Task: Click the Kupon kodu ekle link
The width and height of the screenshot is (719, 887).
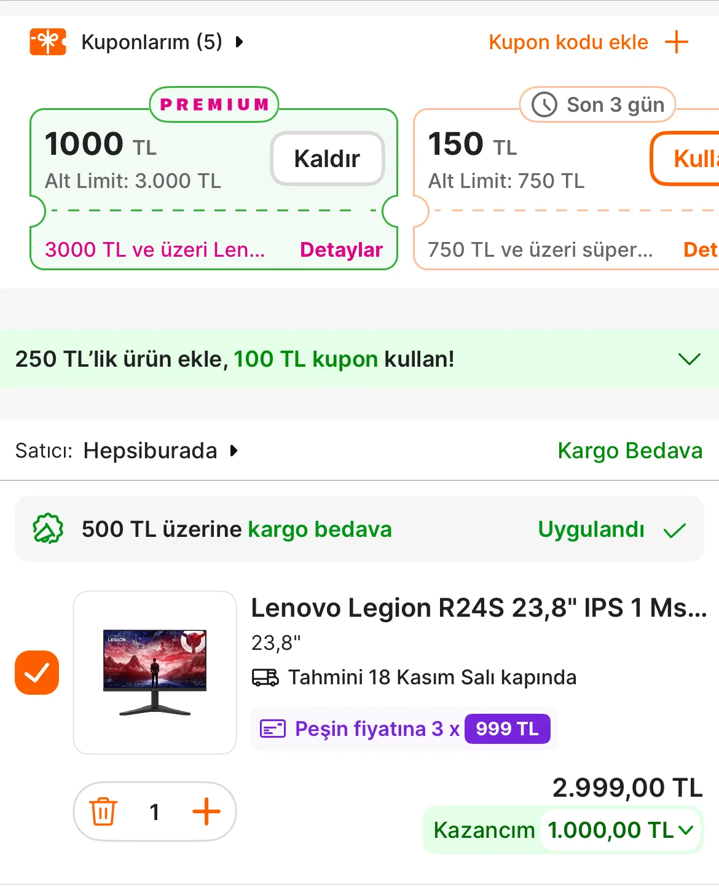Action: (568, 42)
